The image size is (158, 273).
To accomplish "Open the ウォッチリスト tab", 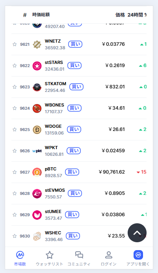I will pos(49,258).
